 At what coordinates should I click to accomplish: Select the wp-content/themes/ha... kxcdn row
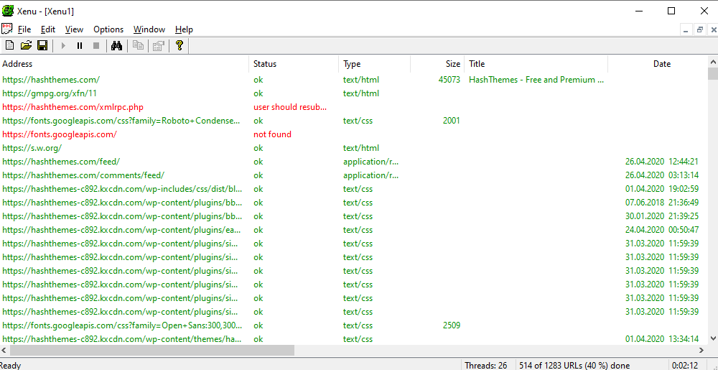point(354,339)
